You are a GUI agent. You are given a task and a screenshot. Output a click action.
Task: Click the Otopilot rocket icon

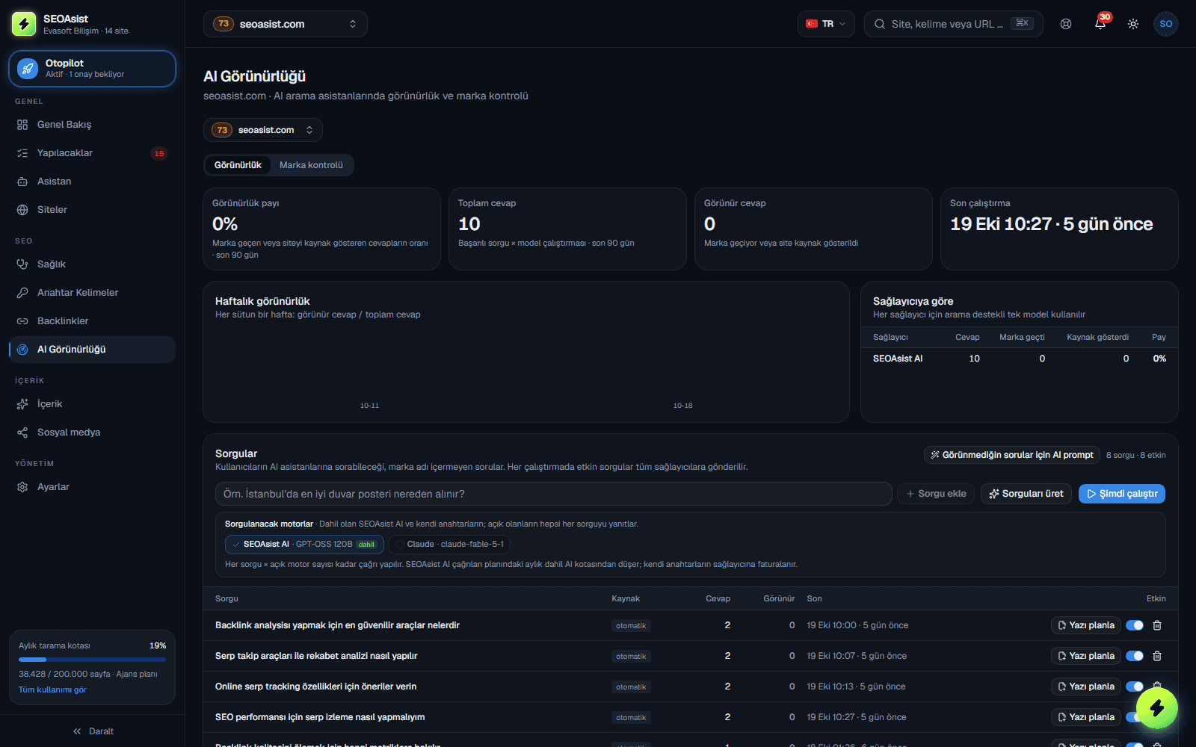coord(28,69)
